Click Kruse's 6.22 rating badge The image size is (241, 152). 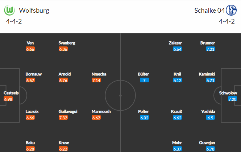point(63,149)
